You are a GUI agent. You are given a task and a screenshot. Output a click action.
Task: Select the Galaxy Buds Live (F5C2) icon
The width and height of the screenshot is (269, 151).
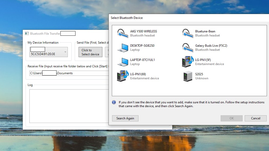[188, 47]
